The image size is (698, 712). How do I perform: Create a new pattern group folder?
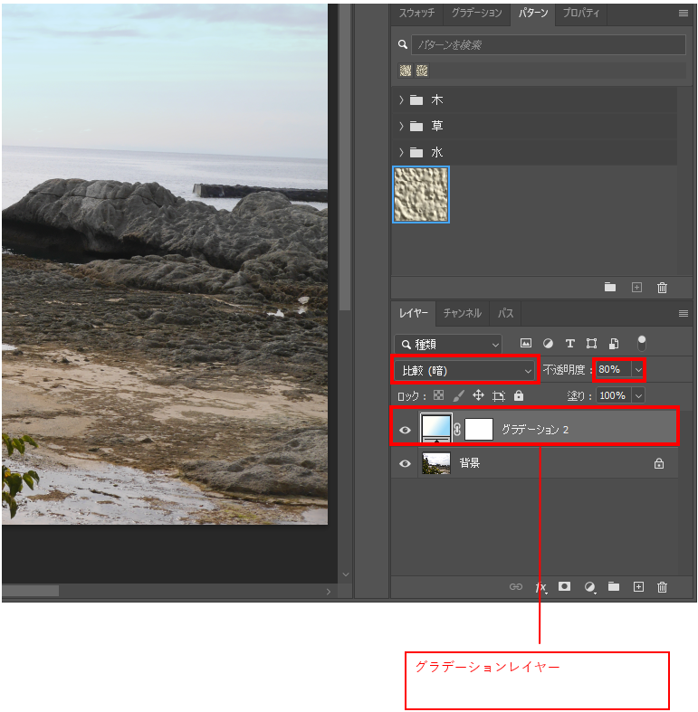tap(610, 288)
